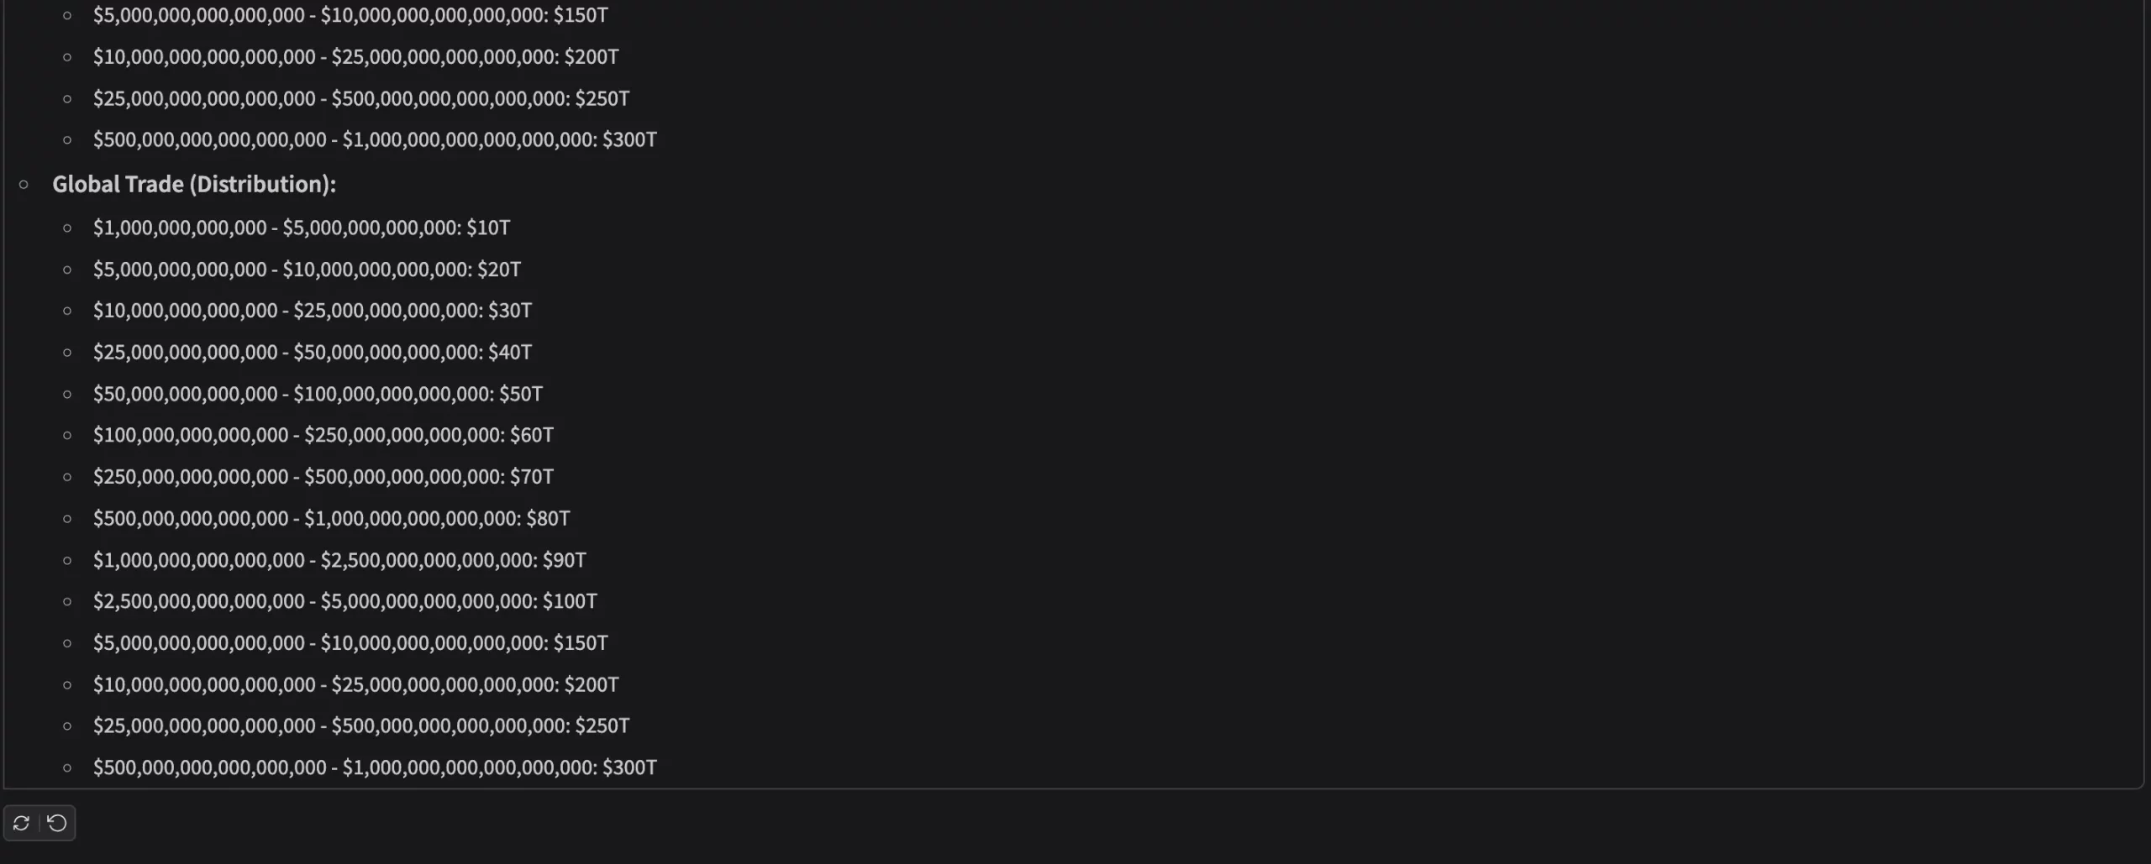Click the line ending in $80T

[x=331, y=518]
